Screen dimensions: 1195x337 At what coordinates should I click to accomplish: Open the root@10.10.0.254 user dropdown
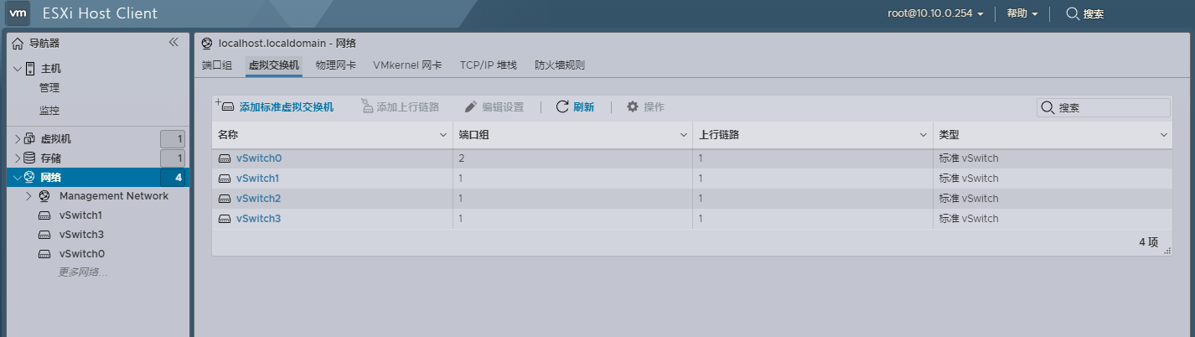[x=935, y=14]
